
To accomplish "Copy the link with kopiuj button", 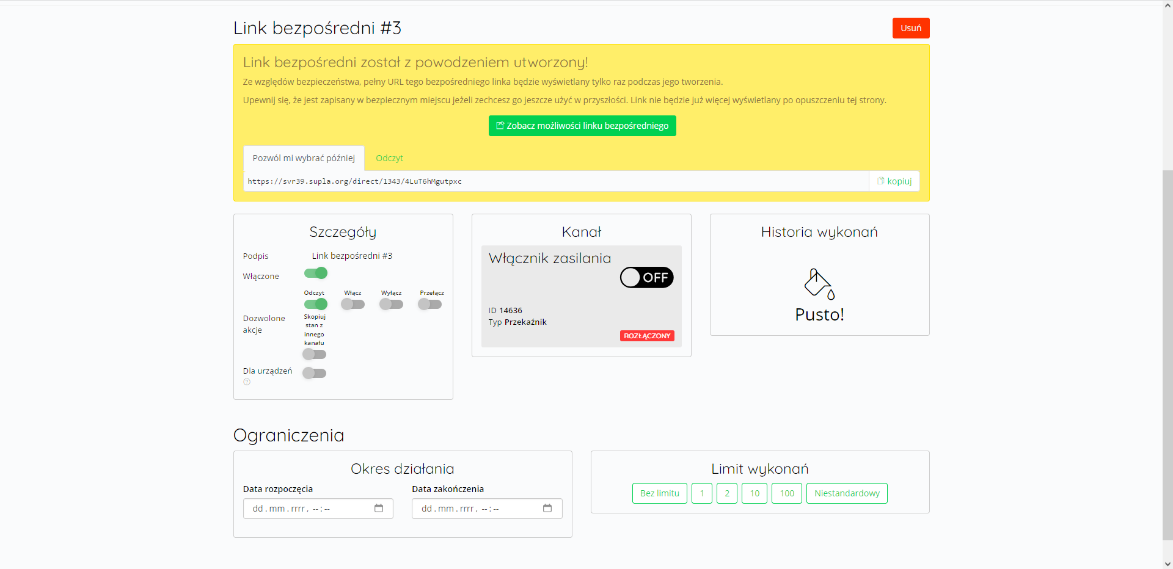I will point(894,181).
